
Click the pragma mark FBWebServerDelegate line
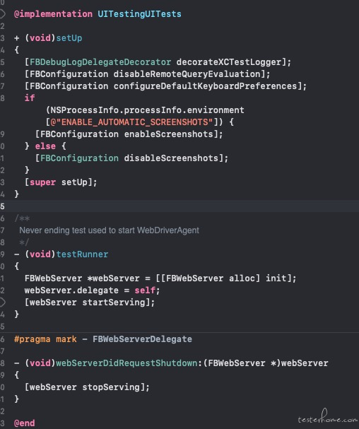coord(103,339)
